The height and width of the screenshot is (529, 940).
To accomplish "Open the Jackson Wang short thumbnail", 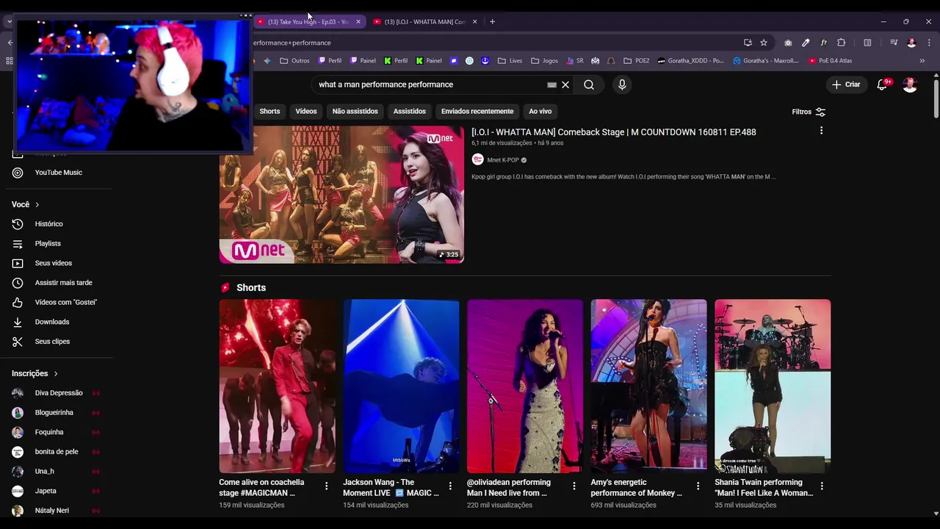I will pos(401,386).
